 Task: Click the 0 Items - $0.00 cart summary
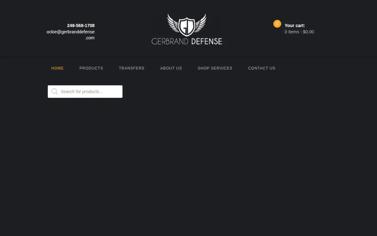click(299, 32)
